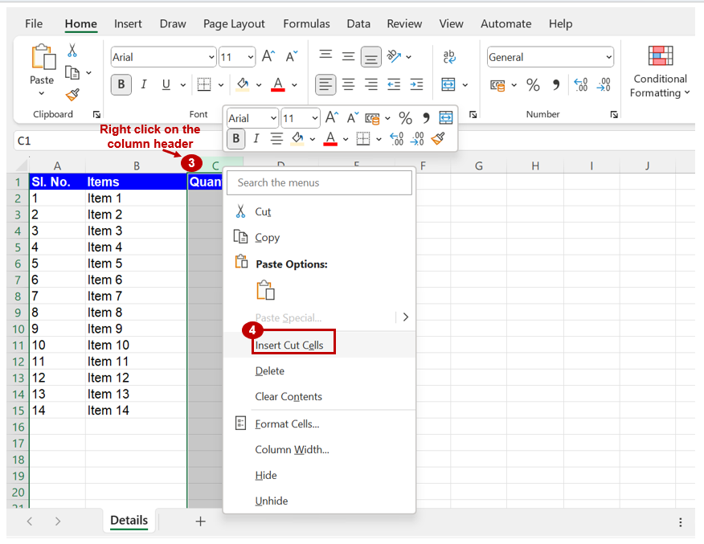Click Center alignment in ribbon

349,84
